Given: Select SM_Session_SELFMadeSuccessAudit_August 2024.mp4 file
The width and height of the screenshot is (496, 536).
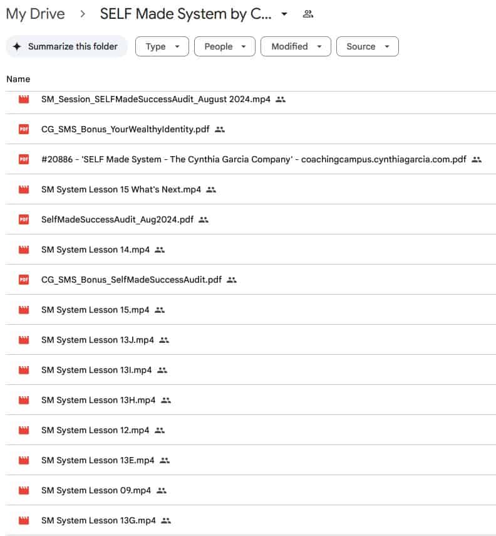Looking at the screenshot, I should 156,99.
